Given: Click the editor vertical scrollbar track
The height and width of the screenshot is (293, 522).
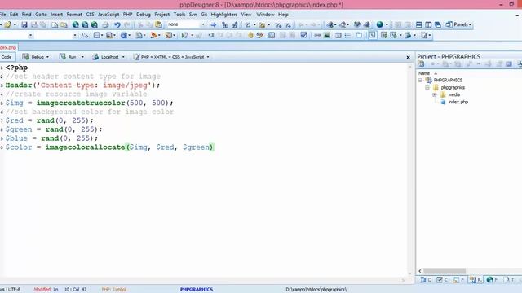Looking at the screenshot, I should coord(409,169).
